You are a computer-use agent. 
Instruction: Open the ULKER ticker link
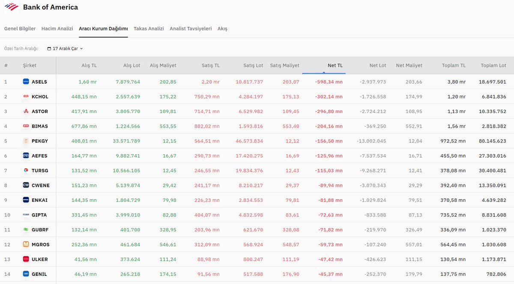(40, 259)
